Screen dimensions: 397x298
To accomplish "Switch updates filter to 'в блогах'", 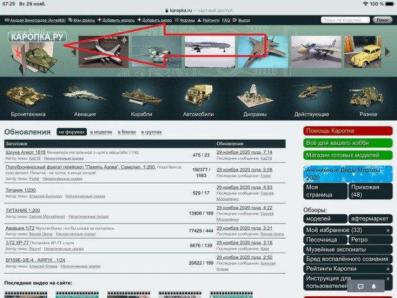I will [127, 132].
